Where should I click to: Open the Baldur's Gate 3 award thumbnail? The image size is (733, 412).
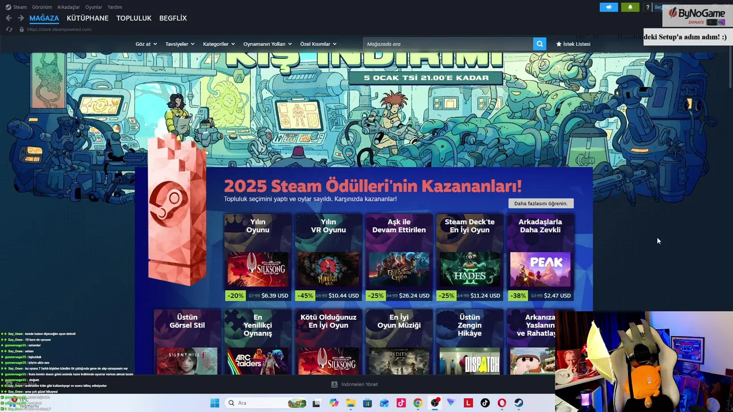tap(399, 270)
